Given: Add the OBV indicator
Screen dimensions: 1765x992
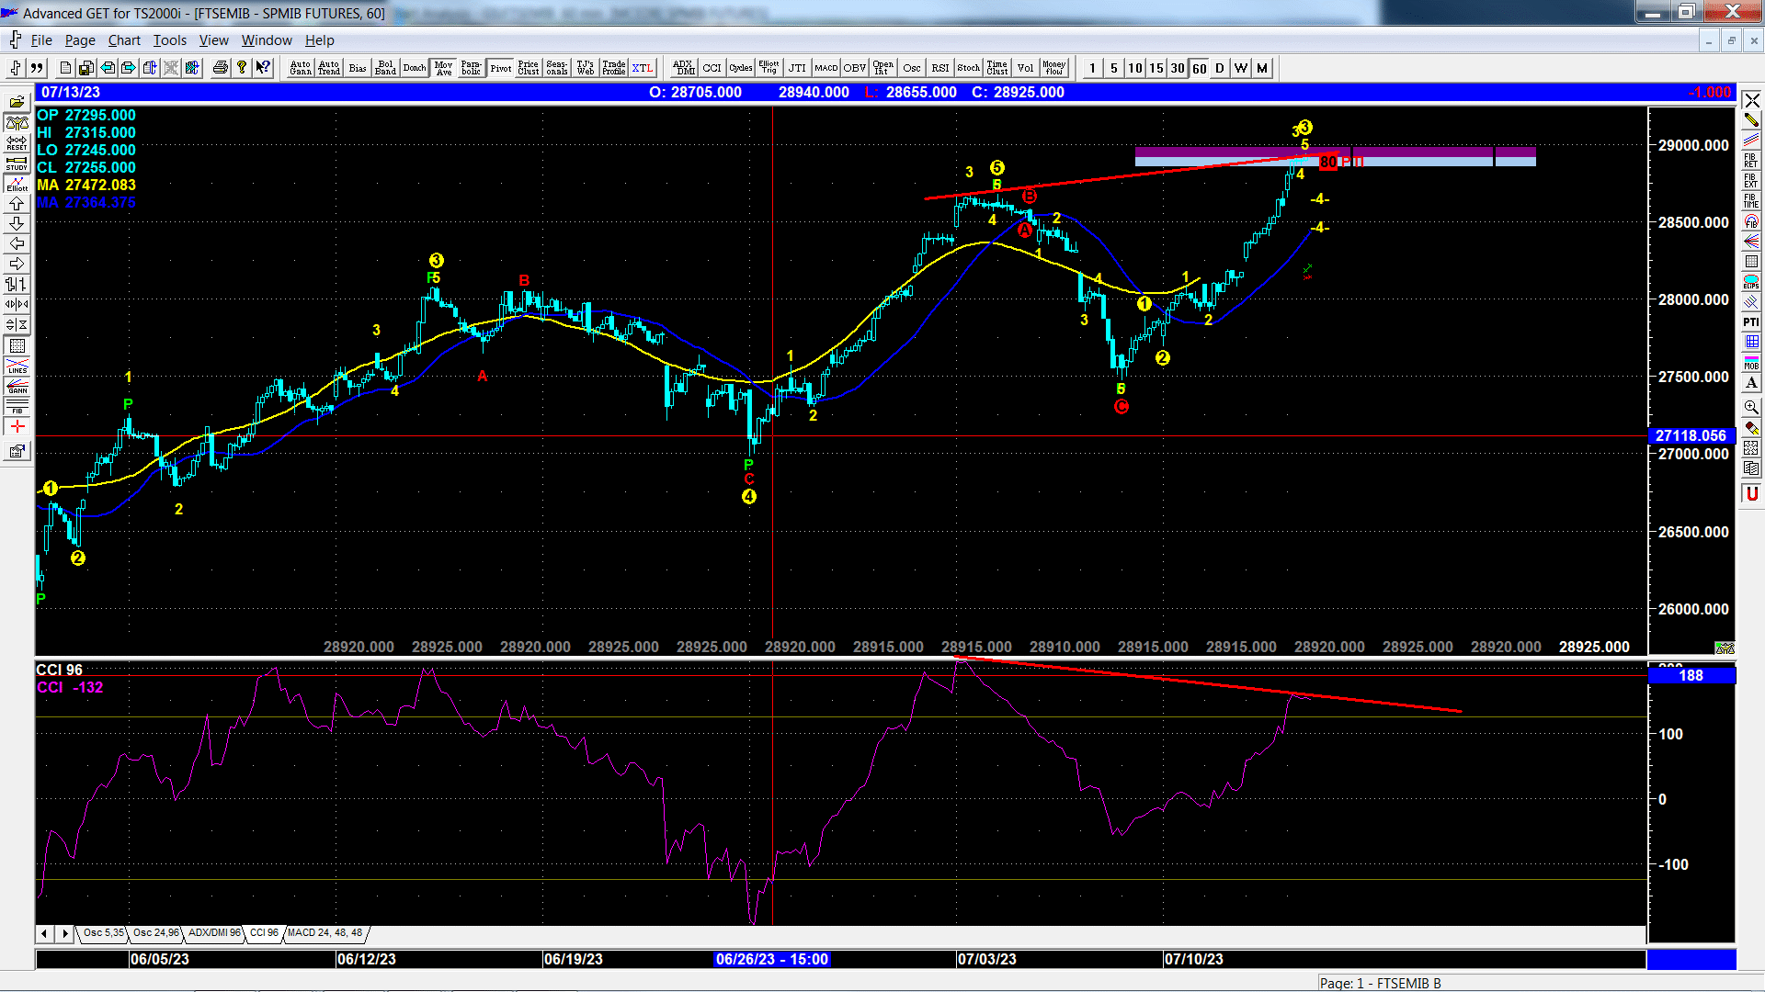Looking at the screenshot, I should click(855, 68).
